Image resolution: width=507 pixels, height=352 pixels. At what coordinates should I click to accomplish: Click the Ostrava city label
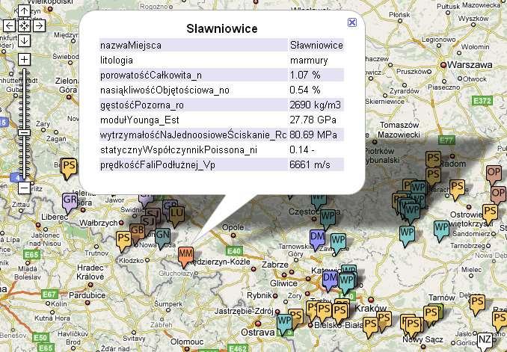pyautogui.click(x=258, y=333)
